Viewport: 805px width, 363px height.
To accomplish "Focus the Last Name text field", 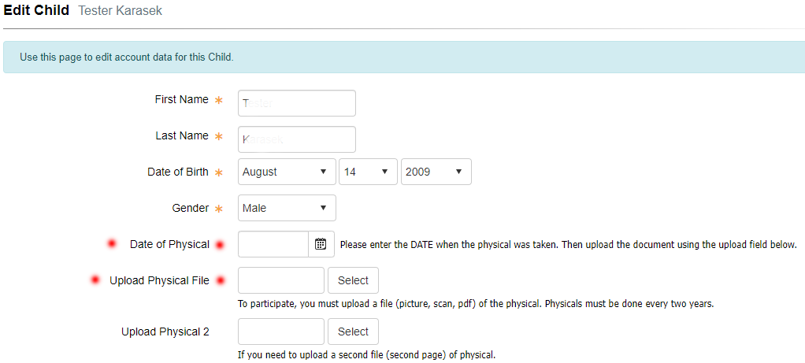I will click(297, 139).
